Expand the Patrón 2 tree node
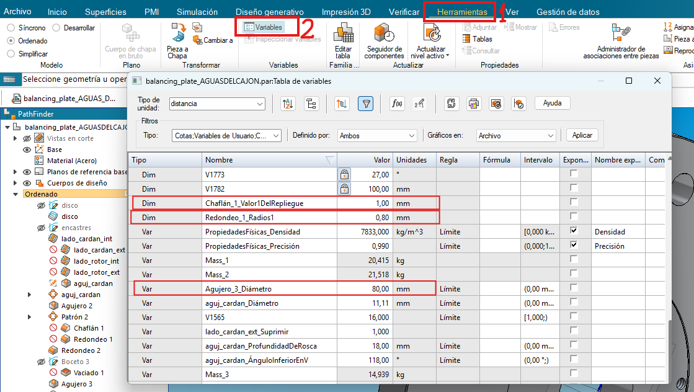694x392 pixels. 29,317
